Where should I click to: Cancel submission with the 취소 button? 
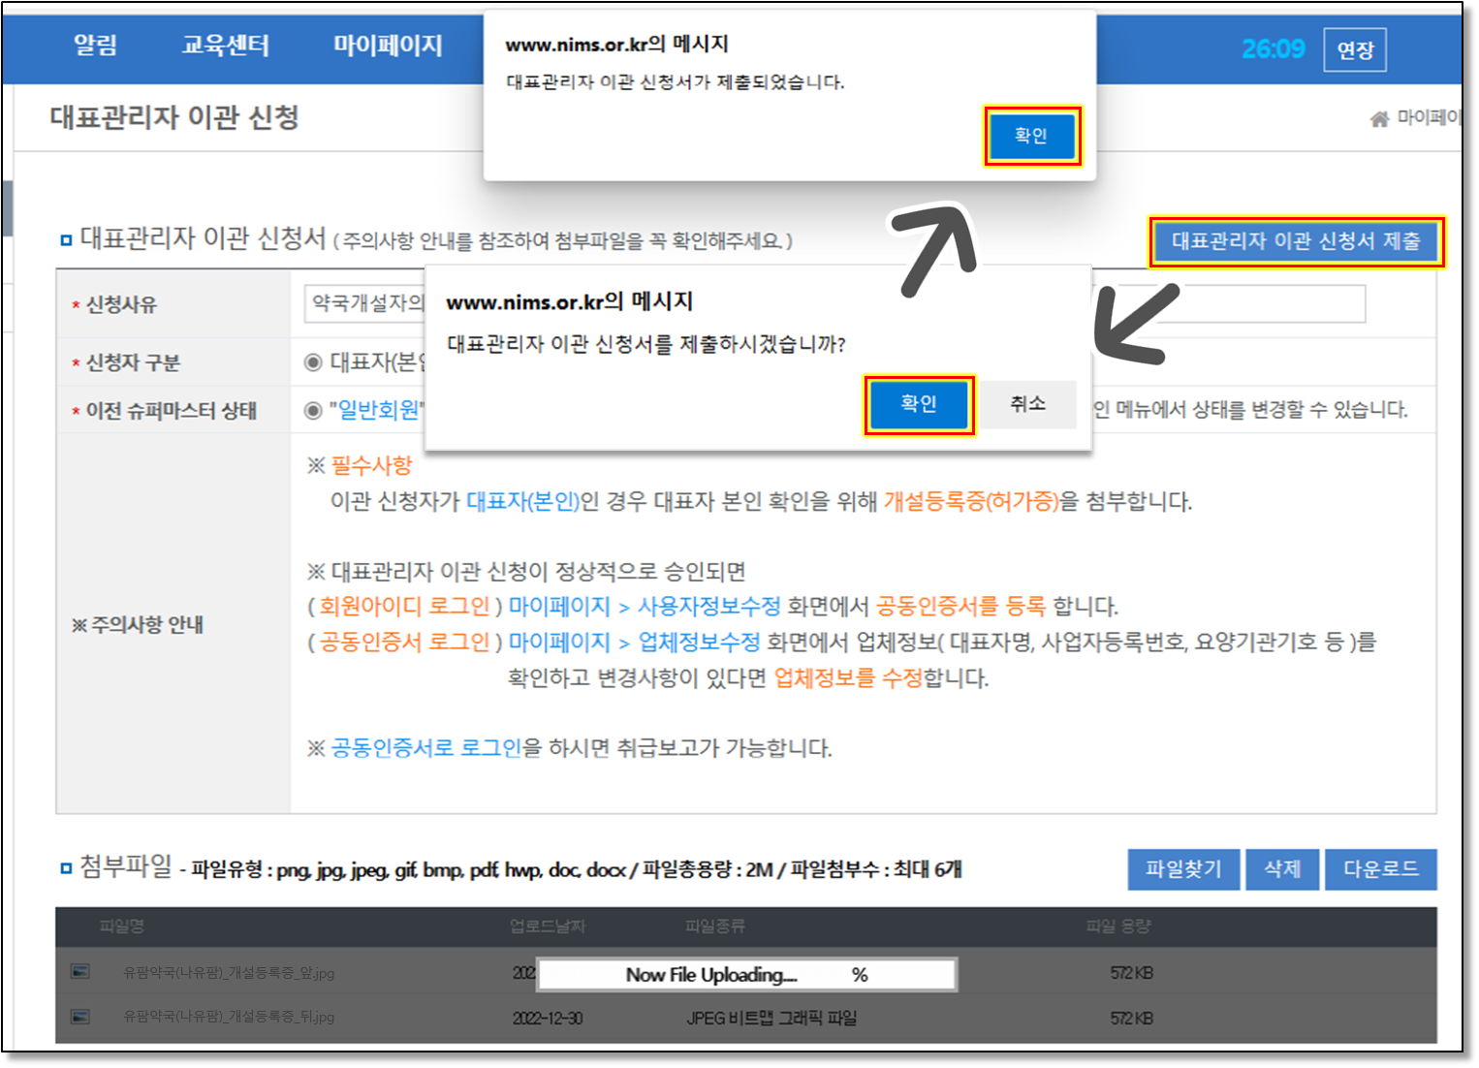1027,404
